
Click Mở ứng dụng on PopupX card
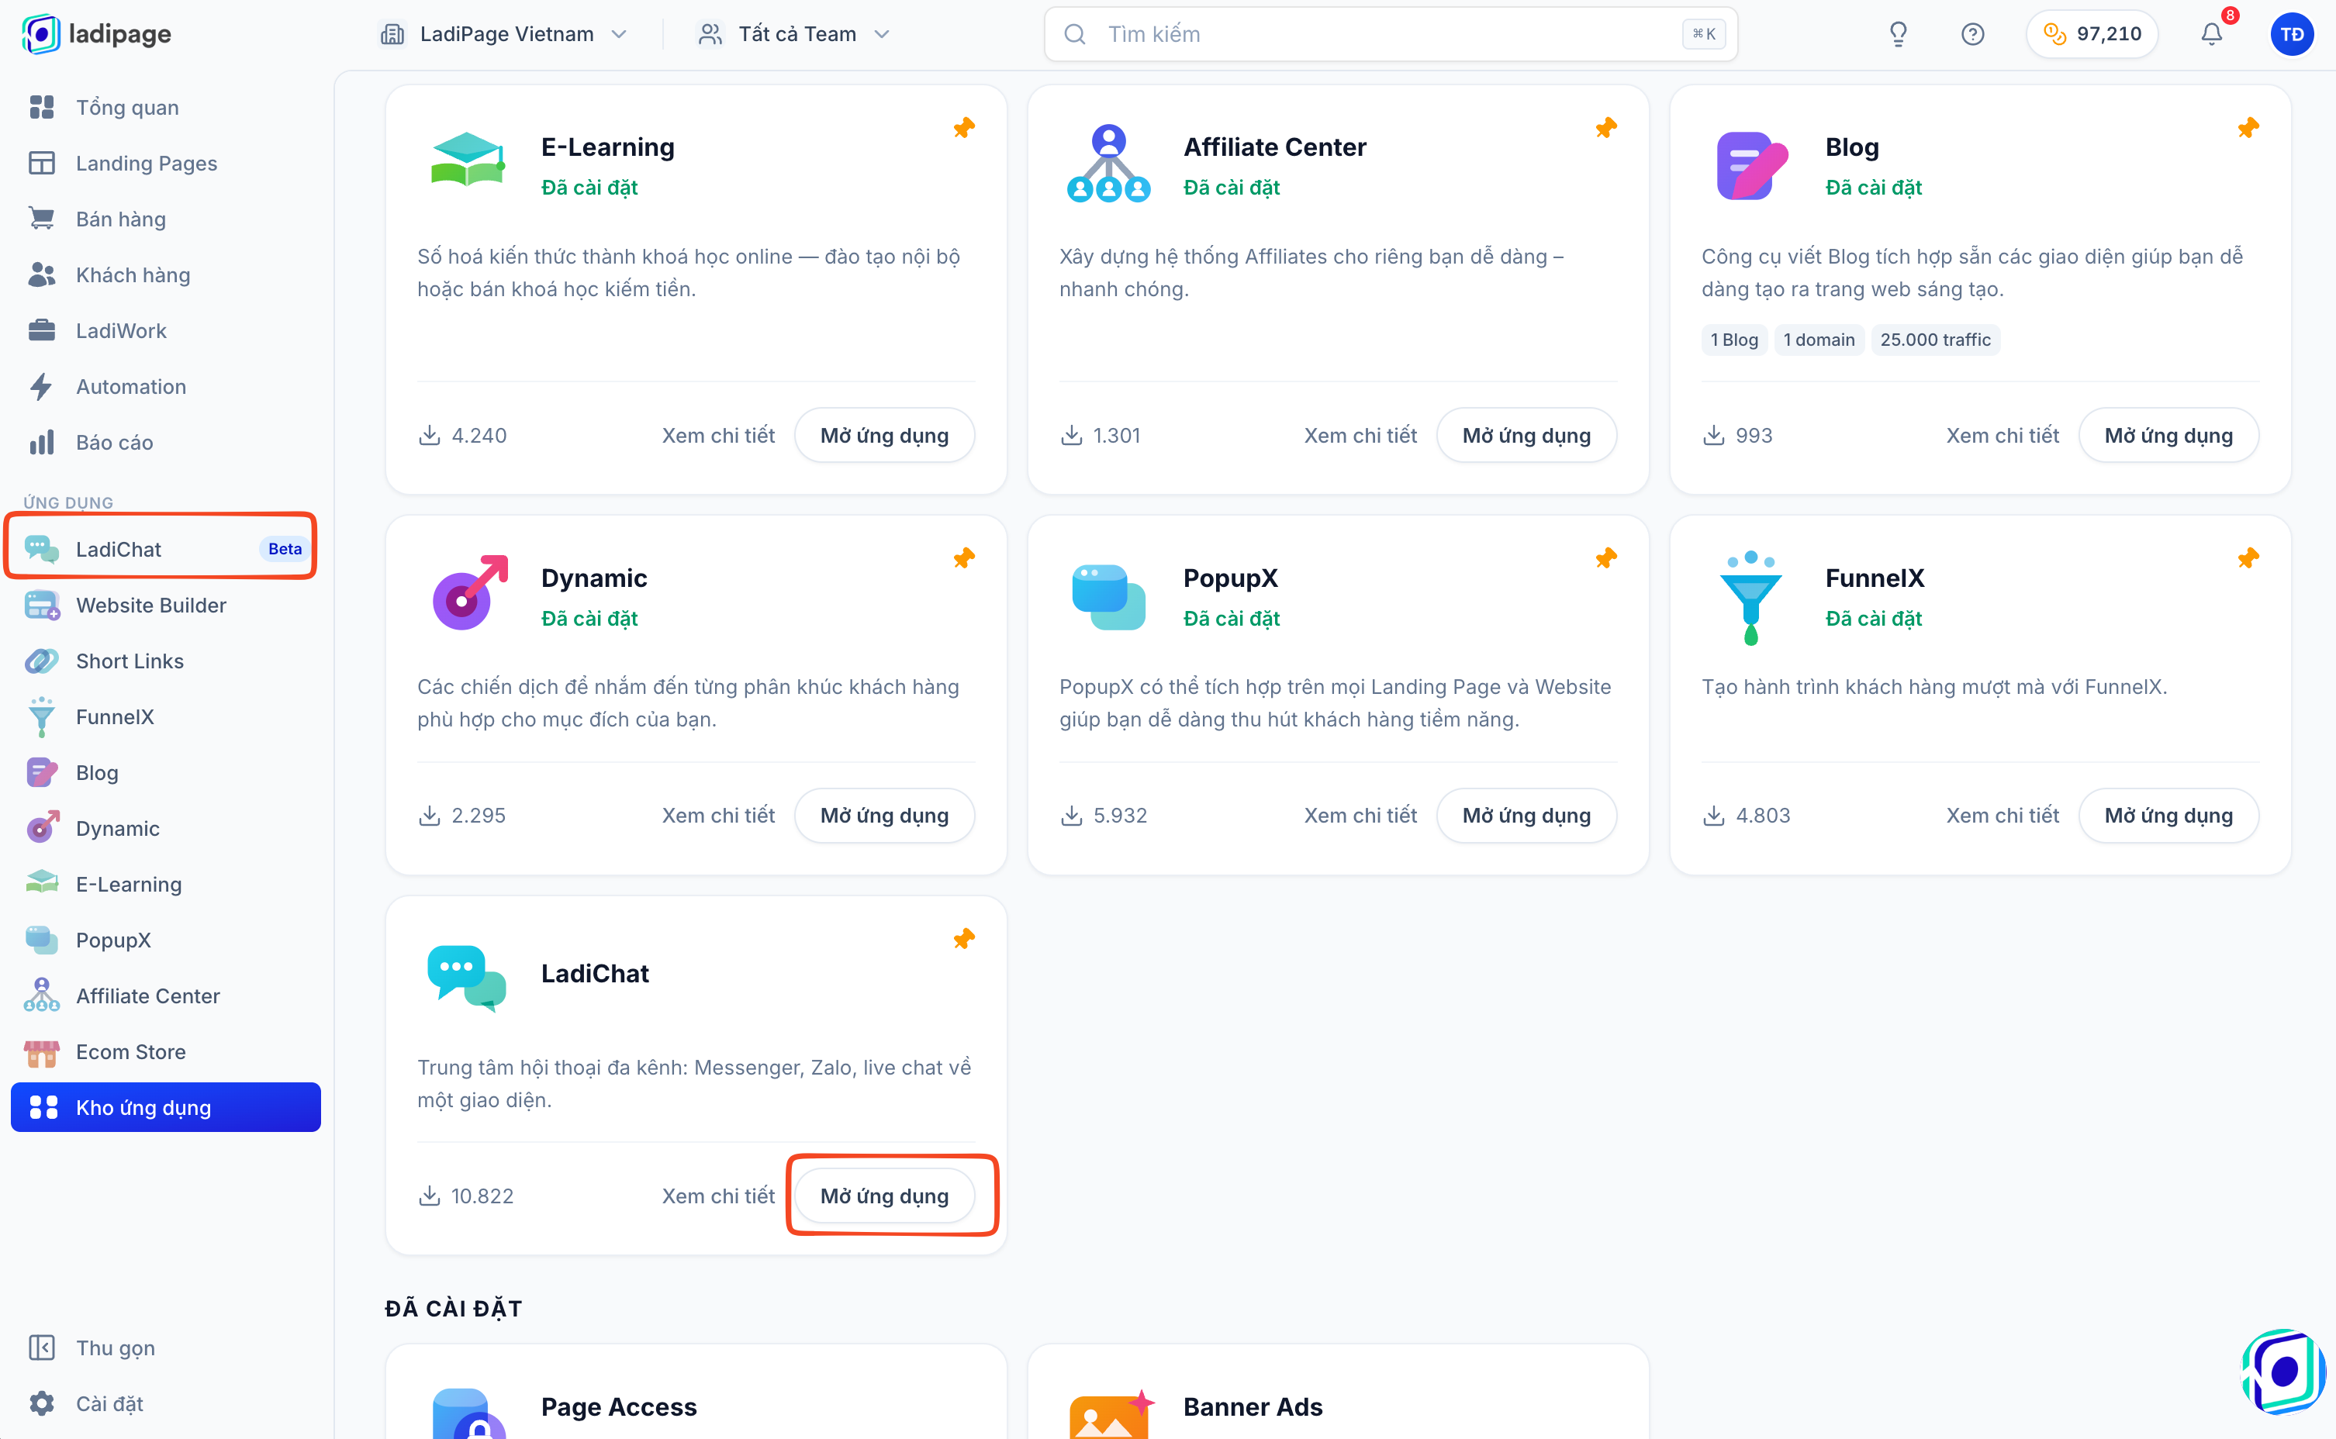[1526, 816]
